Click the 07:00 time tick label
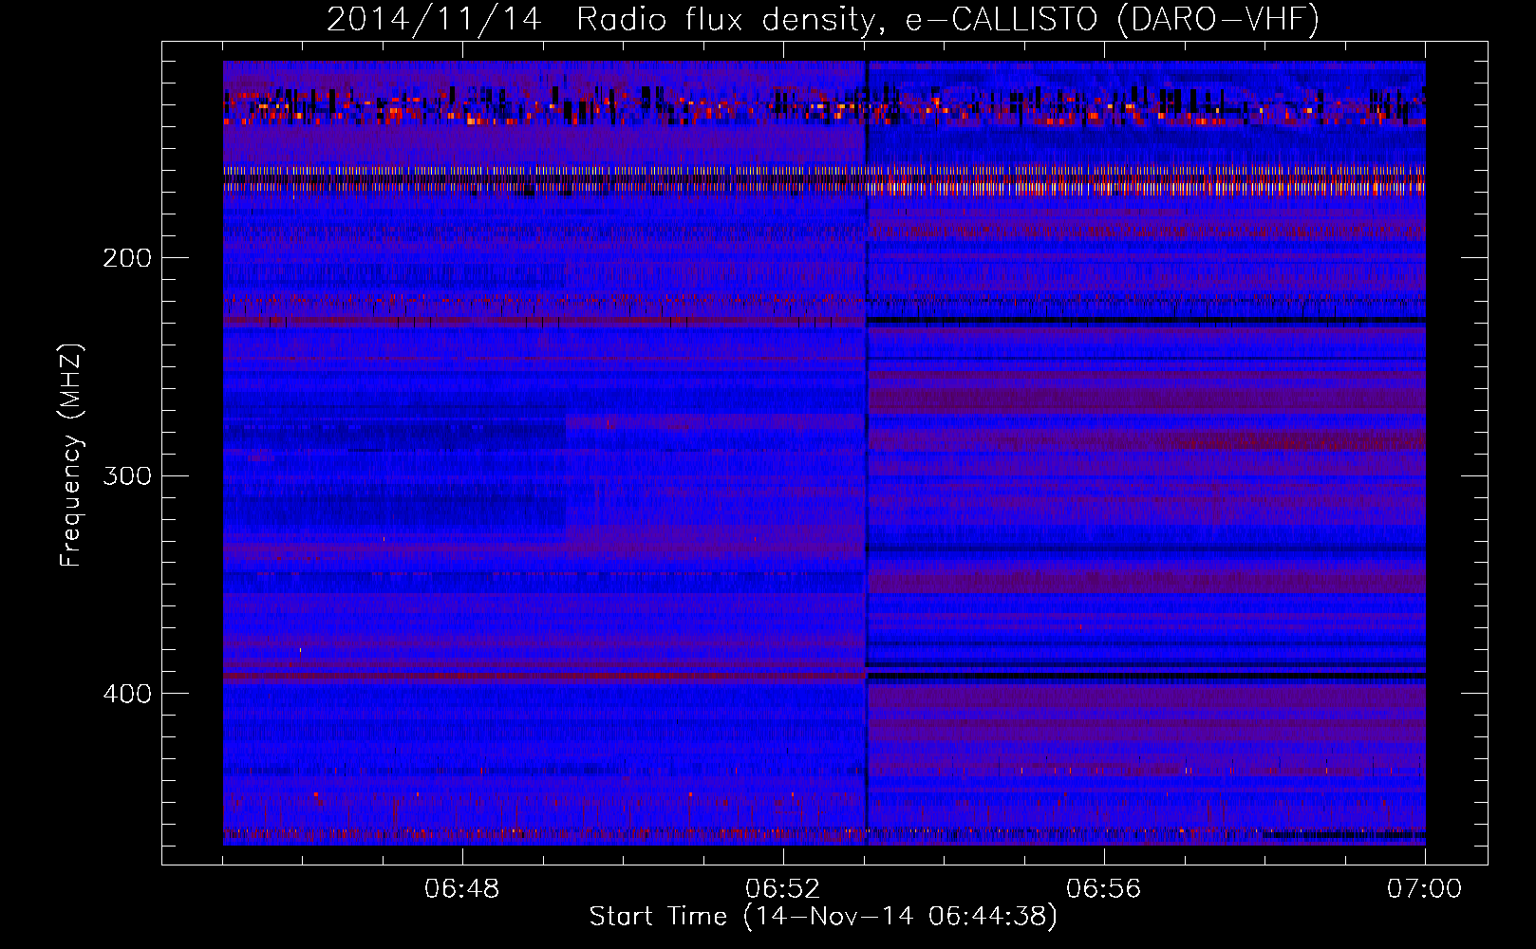Screen dimensions: 1536x949 1425,889
